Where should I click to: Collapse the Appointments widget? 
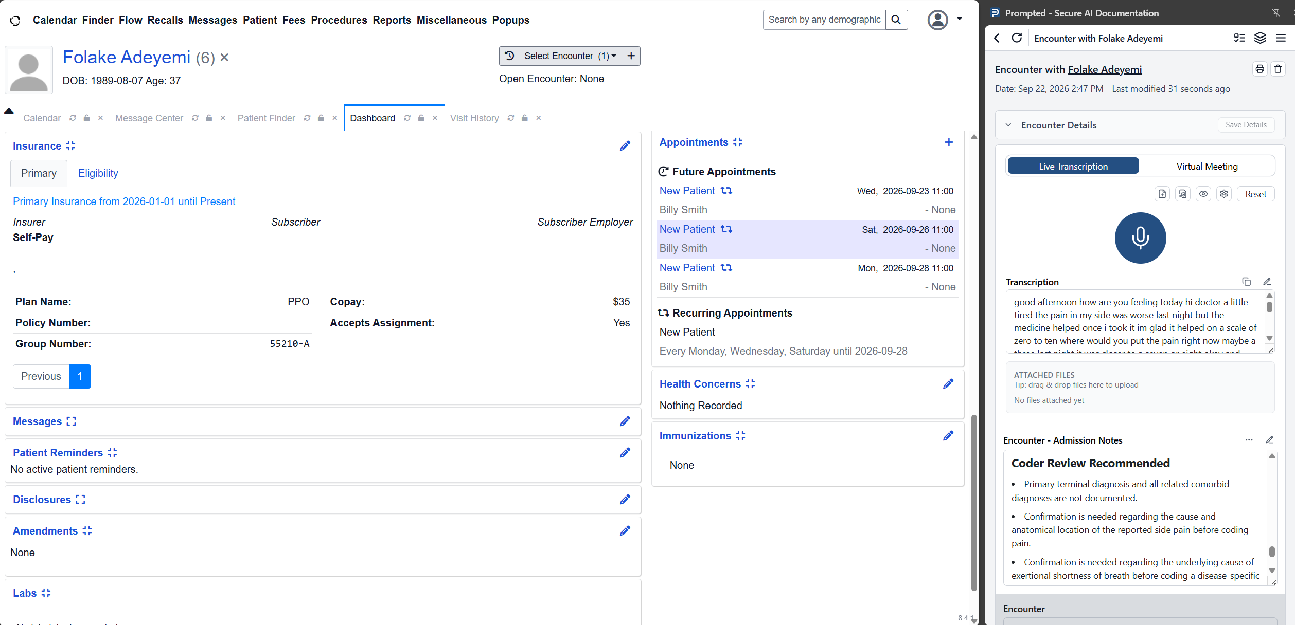pyautogui.click(x=738, y=142)
